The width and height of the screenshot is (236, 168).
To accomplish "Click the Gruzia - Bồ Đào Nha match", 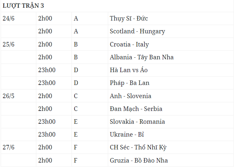I will pyautogui.click(x=139, y=160).
